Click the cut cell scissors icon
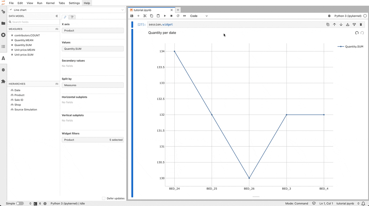The height and width of the screenshot is (206, 369). pyautogui.click(x=145, y=16)
